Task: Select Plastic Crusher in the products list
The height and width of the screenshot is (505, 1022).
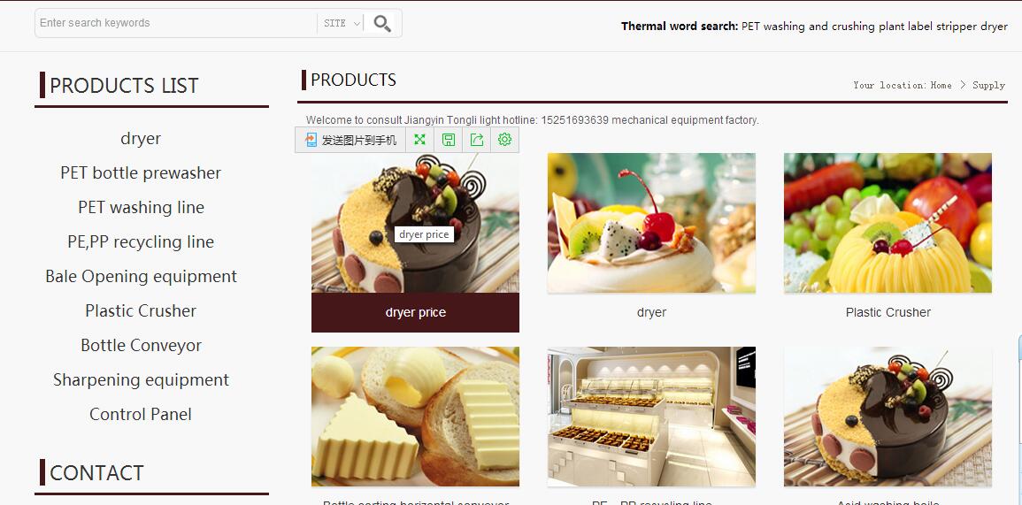Action: [141, 310]
